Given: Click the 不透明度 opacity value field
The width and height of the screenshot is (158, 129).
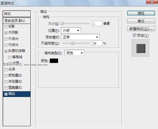Looking at the screenshot, I should coord(97,43).
